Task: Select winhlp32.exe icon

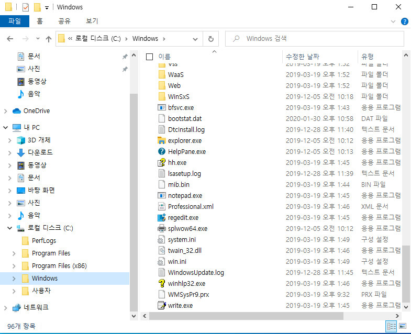Action: [162, 283]
